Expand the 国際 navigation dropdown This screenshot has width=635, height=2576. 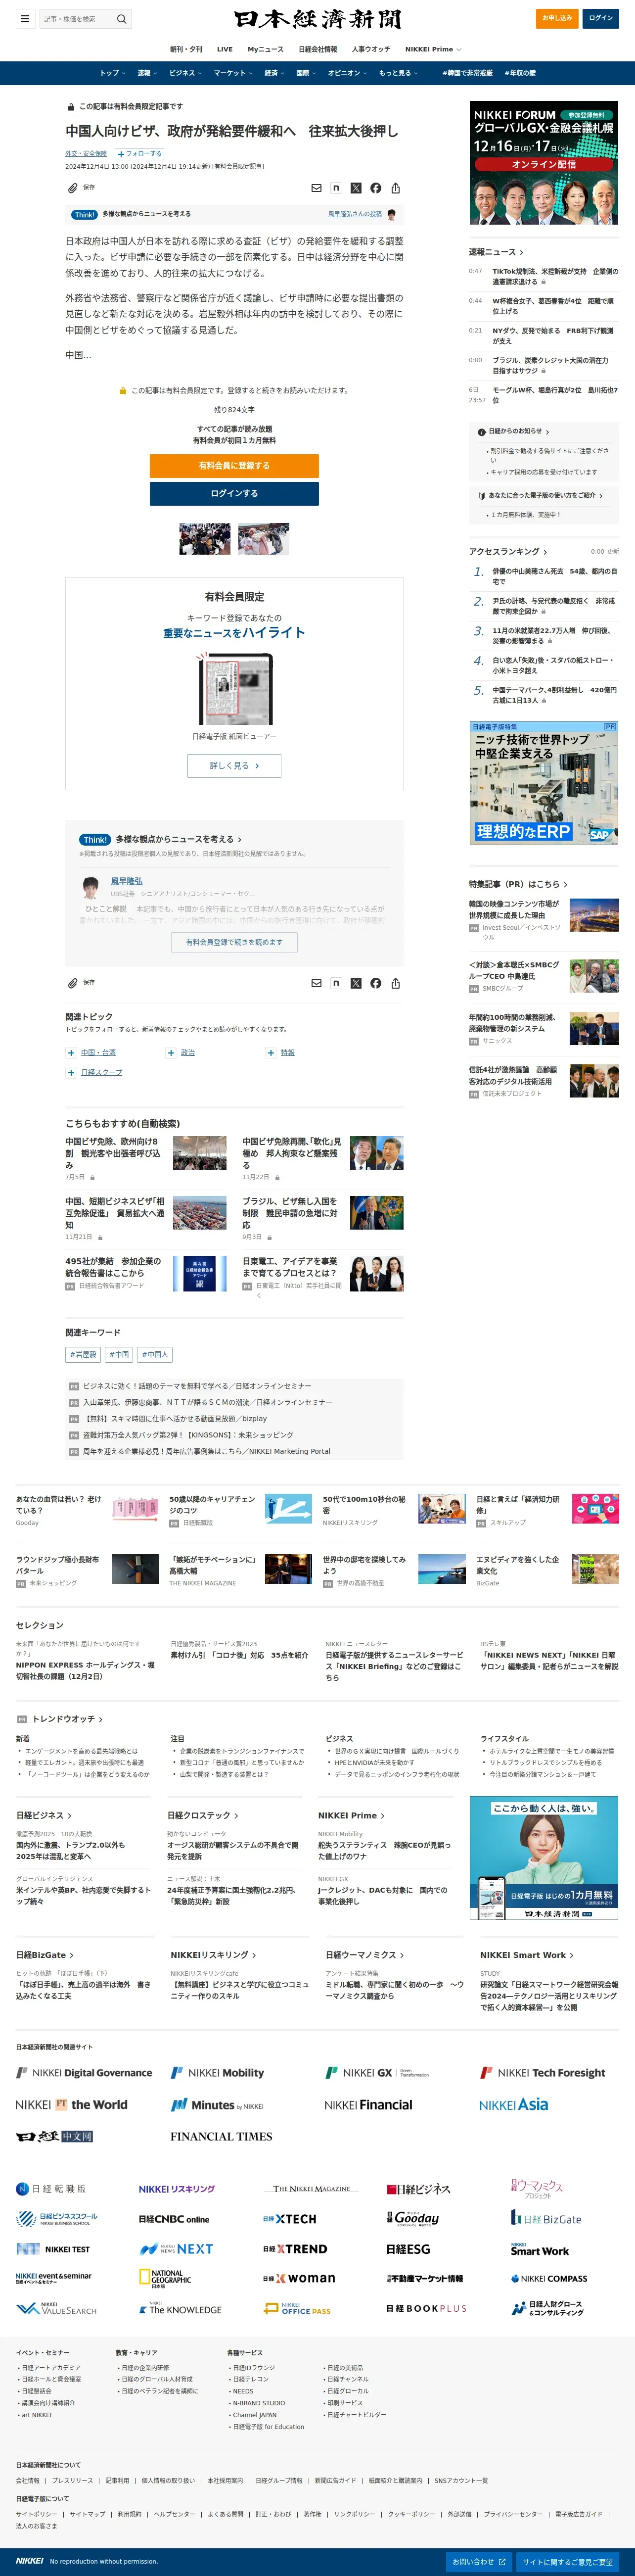[306, 73]
